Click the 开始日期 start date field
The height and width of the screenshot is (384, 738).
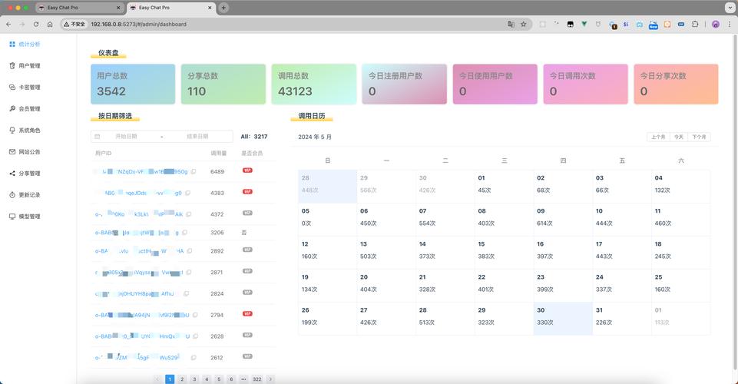[x=126, y=137]
